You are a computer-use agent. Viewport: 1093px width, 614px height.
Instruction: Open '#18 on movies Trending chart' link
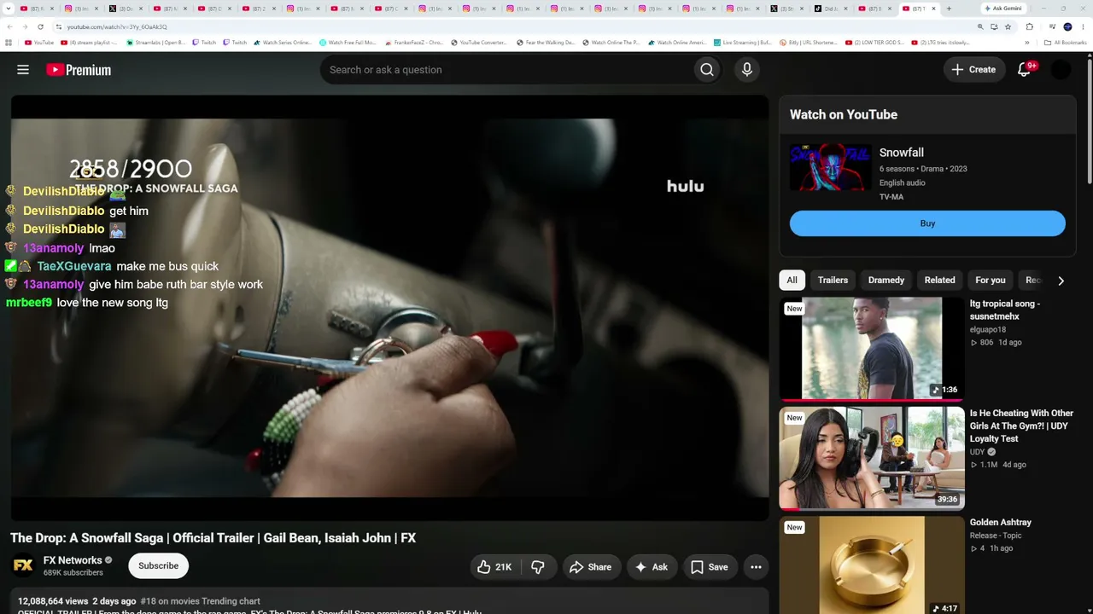point(200,601)
